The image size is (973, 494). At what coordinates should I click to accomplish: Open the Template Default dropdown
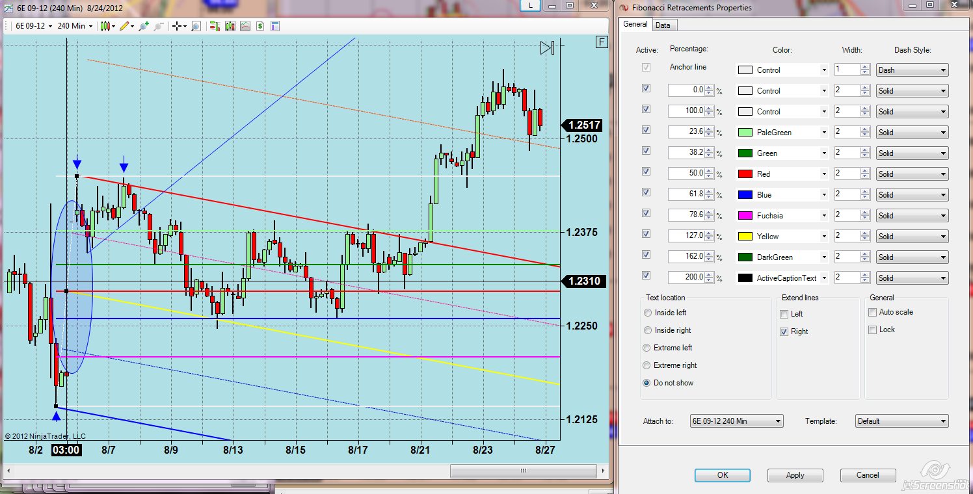(x=901, y=421)
